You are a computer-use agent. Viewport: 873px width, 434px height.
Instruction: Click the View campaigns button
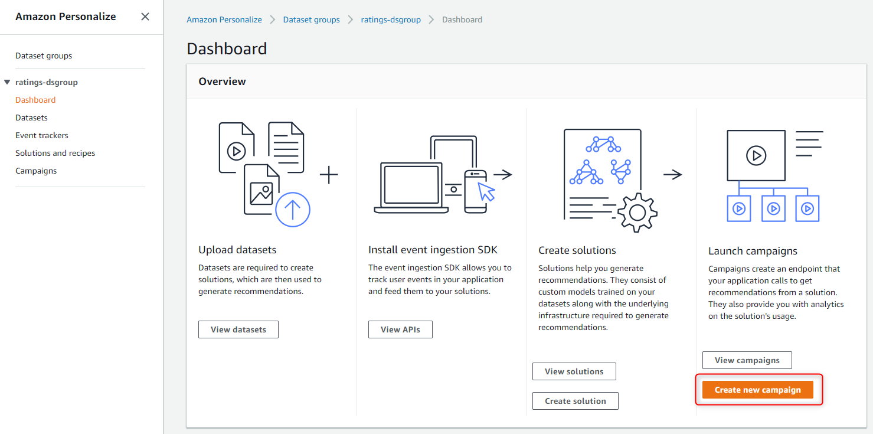point(747,360)
